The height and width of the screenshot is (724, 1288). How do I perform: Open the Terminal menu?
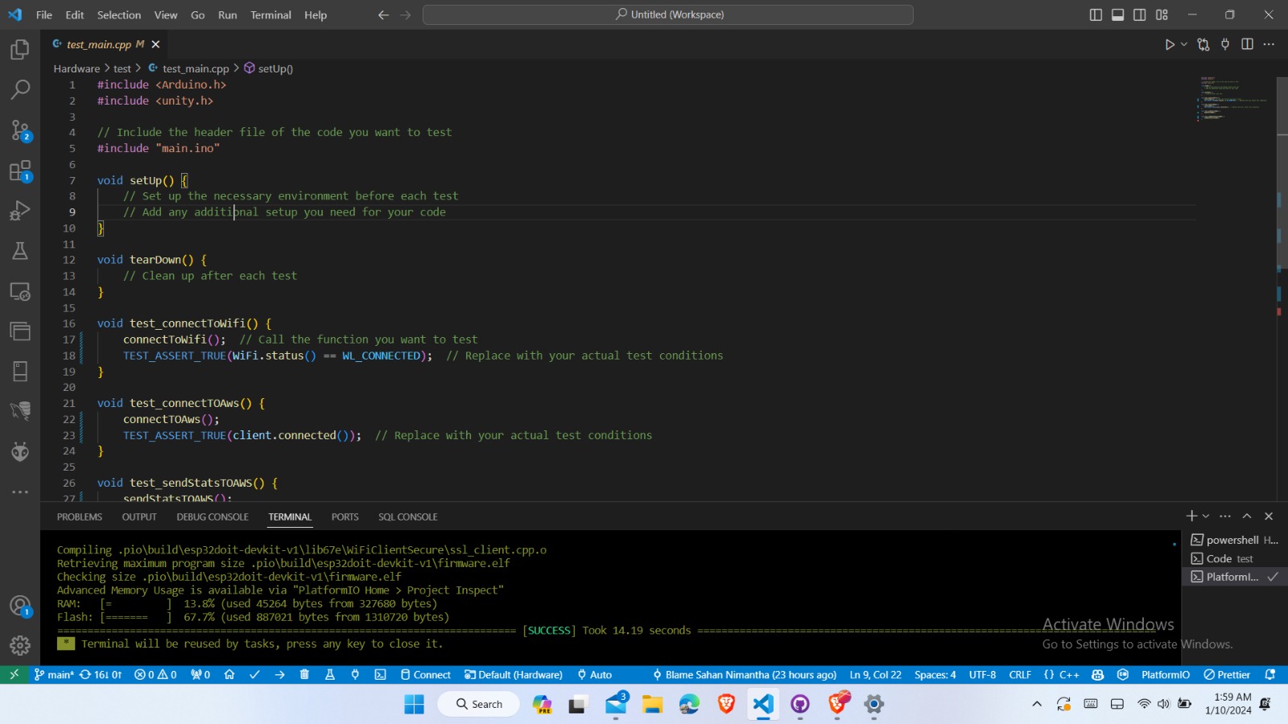tap(270, 14)
